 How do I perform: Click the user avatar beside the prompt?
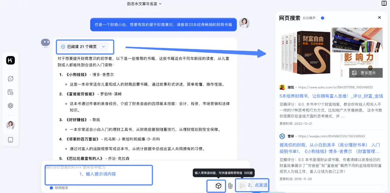(x=244, y=23)
